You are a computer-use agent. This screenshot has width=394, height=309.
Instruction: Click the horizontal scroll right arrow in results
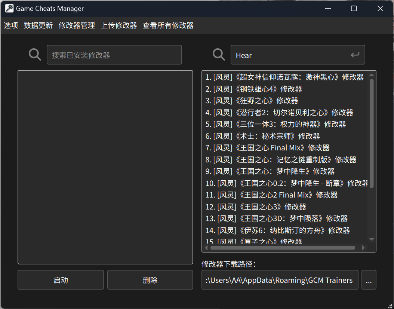(x=363, y=248)
